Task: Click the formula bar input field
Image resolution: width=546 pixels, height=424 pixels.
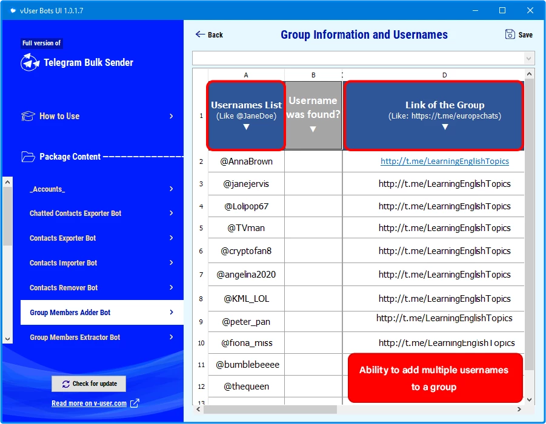Action: pos(359,59)
